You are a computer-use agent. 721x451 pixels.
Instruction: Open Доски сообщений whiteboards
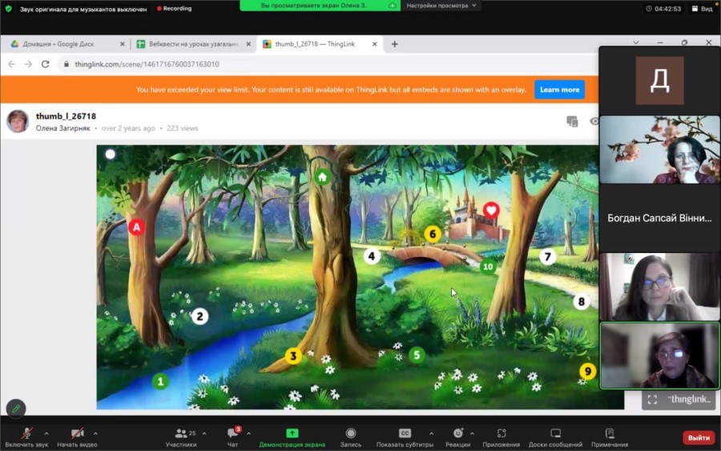point(555,437)
